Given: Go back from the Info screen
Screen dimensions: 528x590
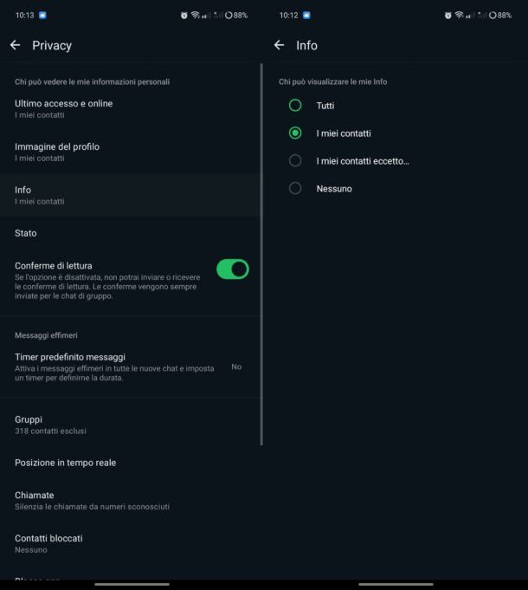Looking at the screenshot, I should (280, 46).
